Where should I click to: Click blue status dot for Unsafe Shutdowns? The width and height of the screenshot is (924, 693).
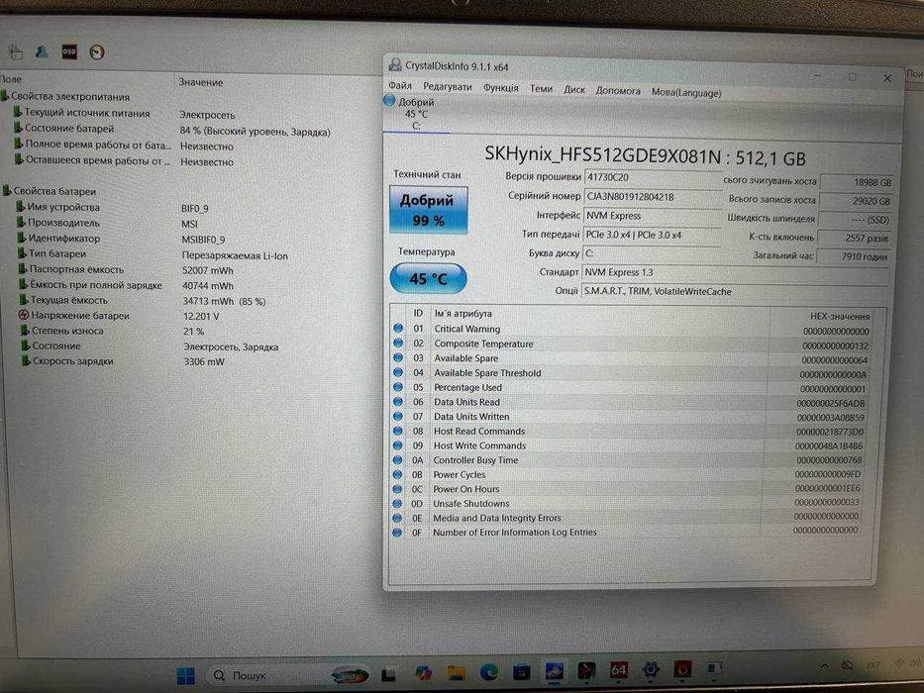coord(397,504)
